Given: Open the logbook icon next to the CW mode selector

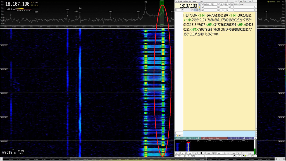Looking at the screenshot, I should [199, 10].
